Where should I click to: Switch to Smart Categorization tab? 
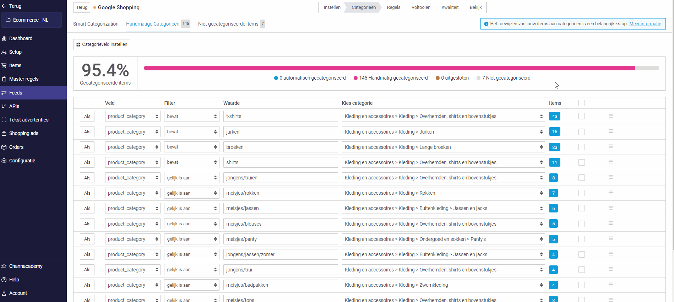[96, 24]
